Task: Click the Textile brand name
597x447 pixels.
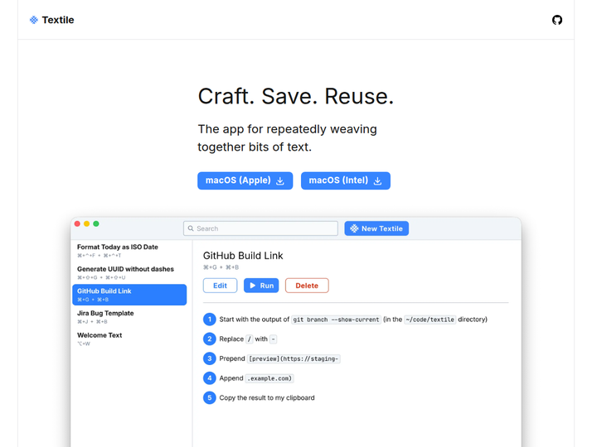Action: pyautogui.click(x=58, y=20)
